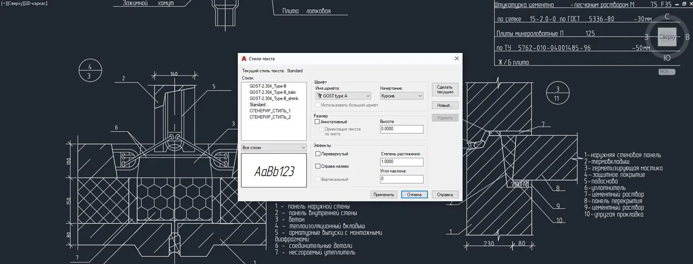Select СГЕНЕРИР_СТИЛЬ_2 in styles list
This screenshot has height=264, width=693.
[270, 117]
